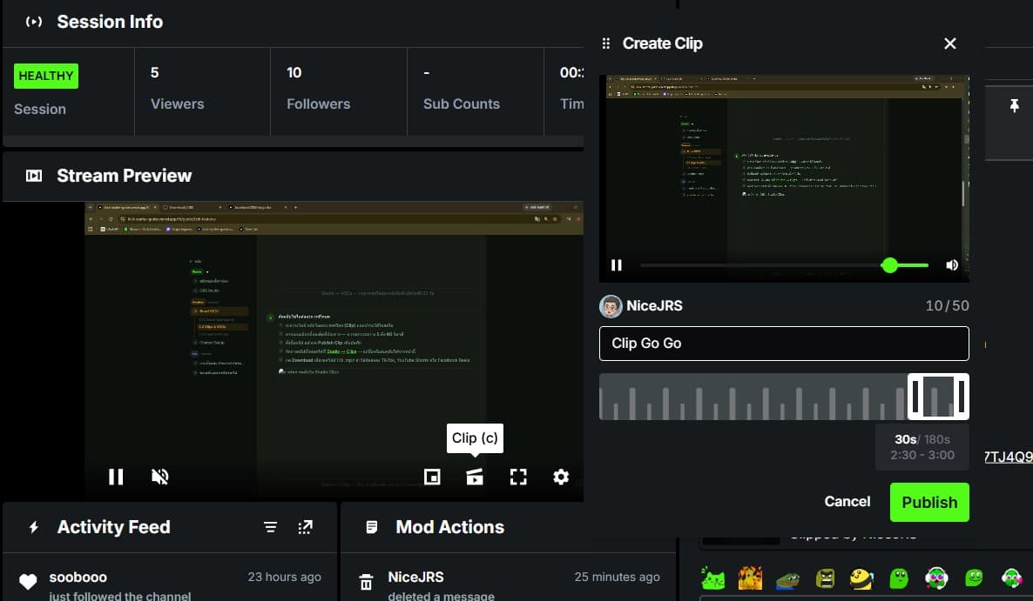Click the NiceJRS avatar in Create Clip

611,306
